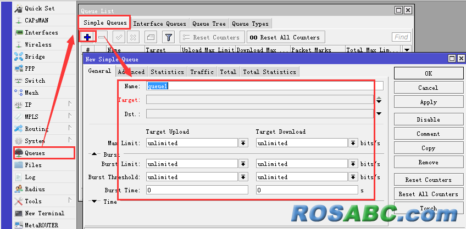Screen dimensions: 466x229
Task: Click the checkmark Enable toolbar icon
Action: point(119,37)
